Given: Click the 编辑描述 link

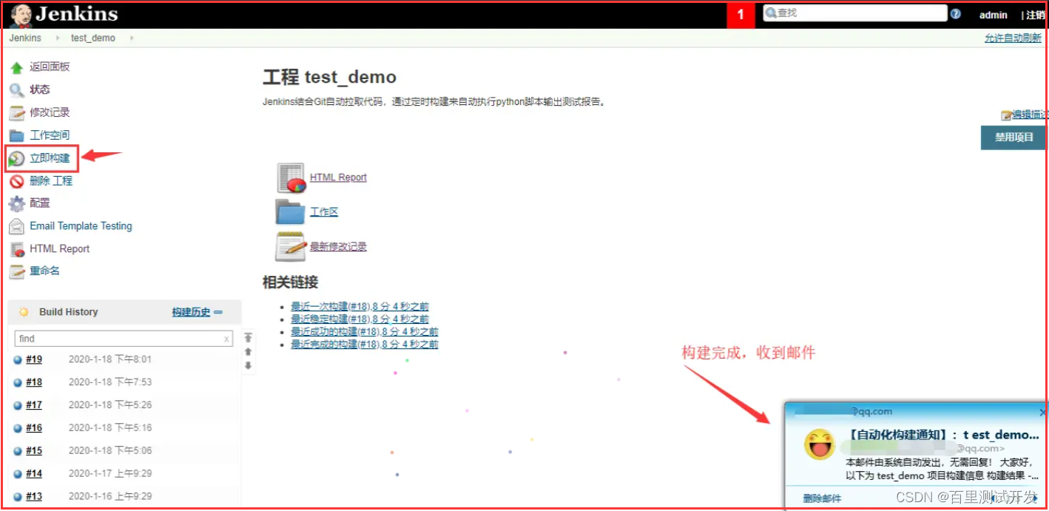Looking at the screenshot, I should tap(1030, 115).
